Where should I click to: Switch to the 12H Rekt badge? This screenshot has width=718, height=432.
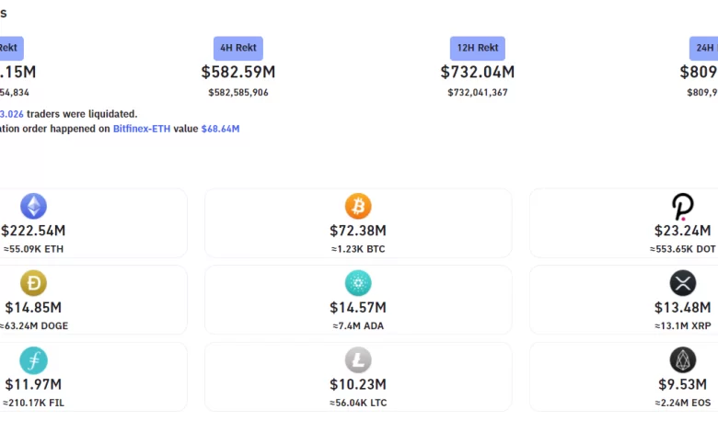click(x=477, y=48)
